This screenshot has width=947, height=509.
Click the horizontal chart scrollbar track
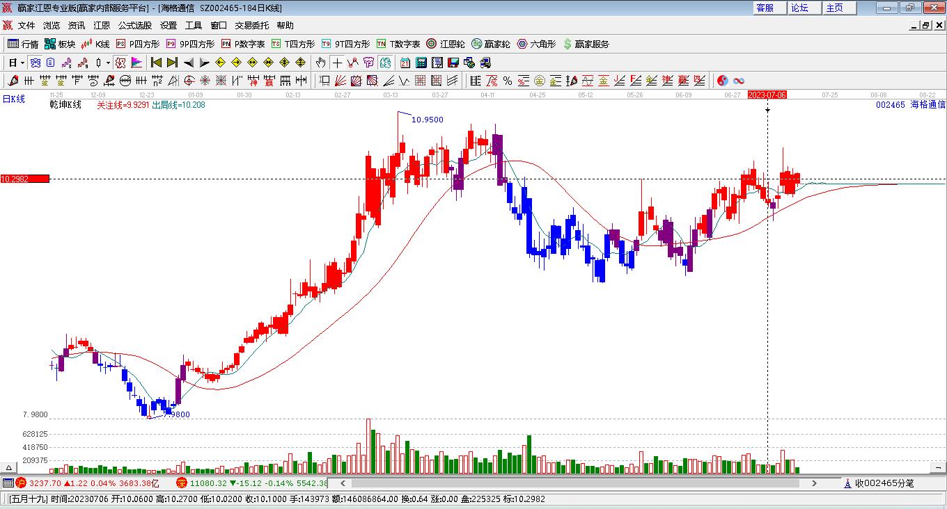[x=578, y=483]
